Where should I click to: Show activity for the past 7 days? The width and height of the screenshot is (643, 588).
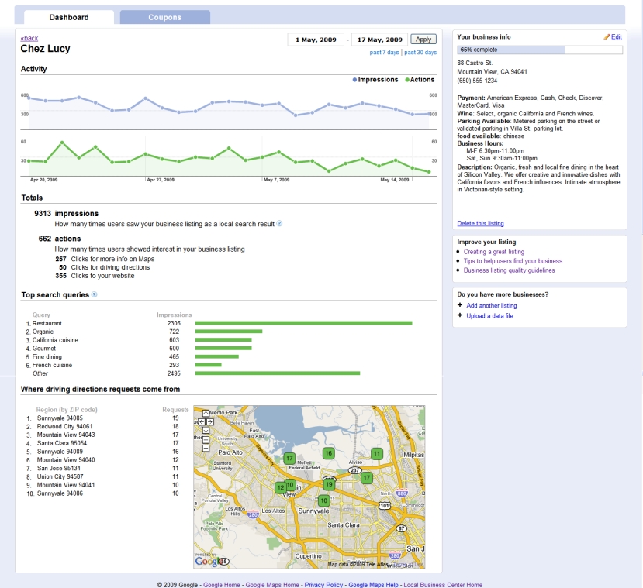[x=384, y=53]
